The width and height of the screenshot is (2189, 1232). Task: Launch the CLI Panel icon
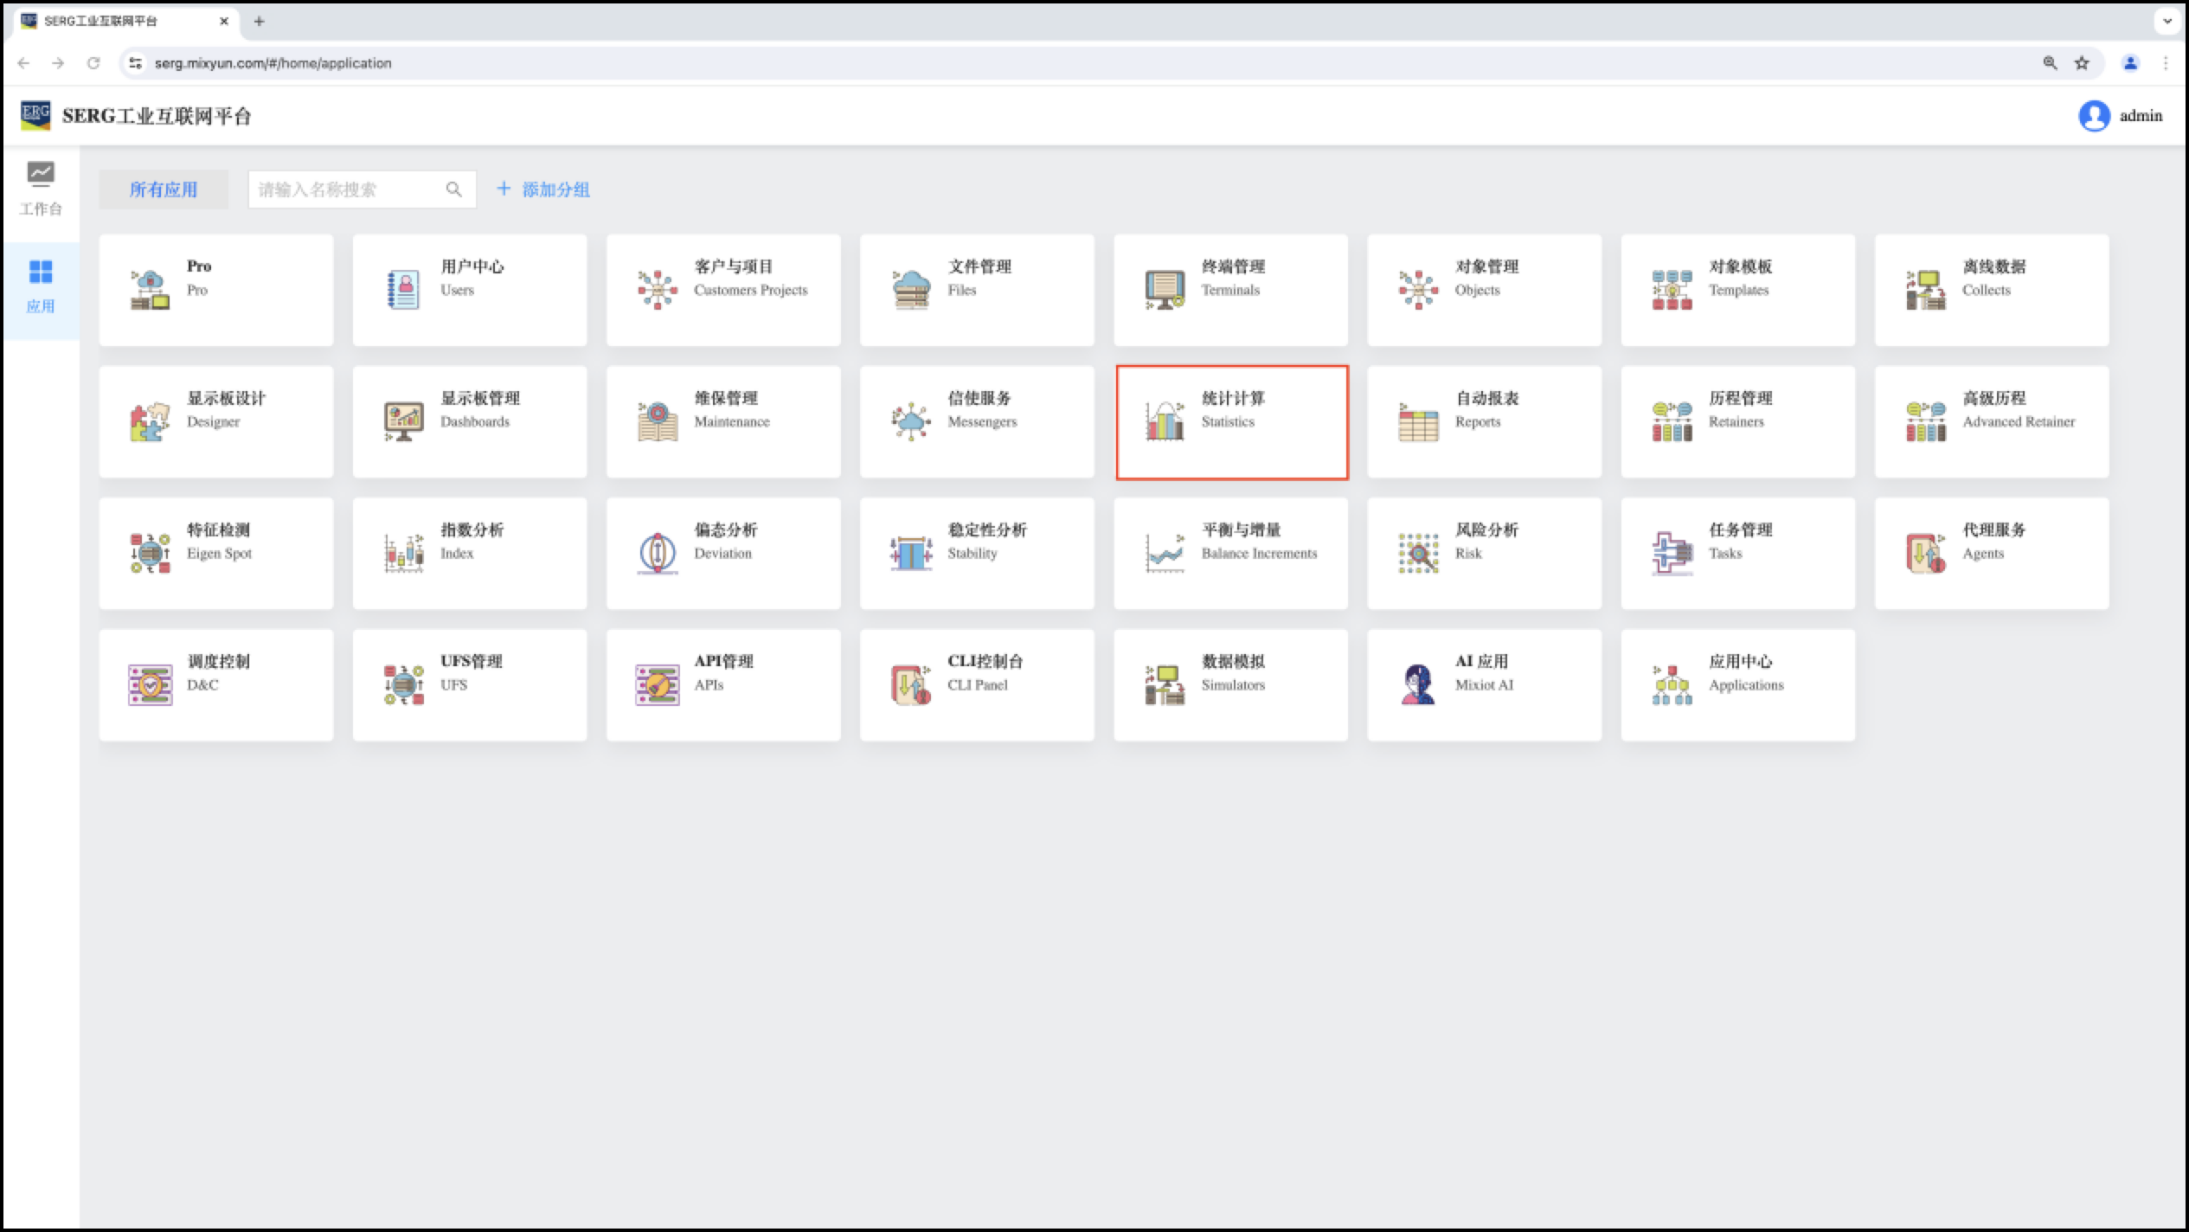tap(911, 684)
